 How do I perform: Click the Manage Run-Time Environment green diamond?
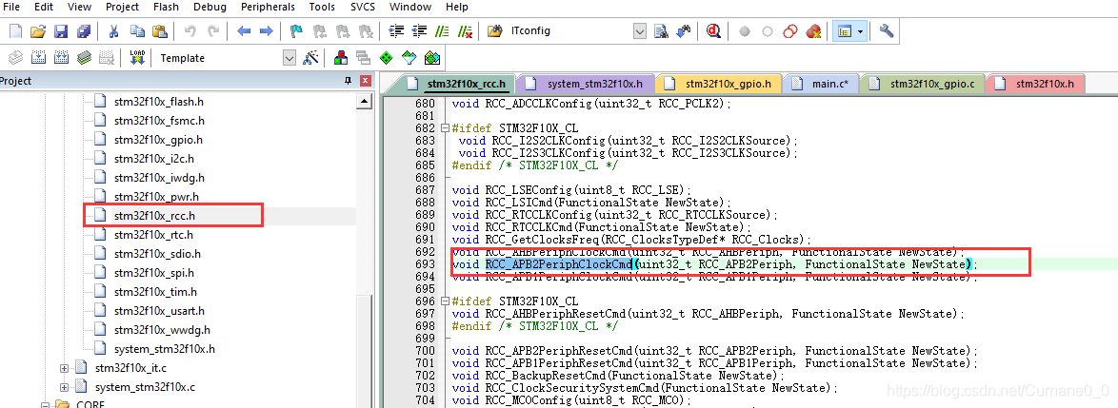(386, 58)
